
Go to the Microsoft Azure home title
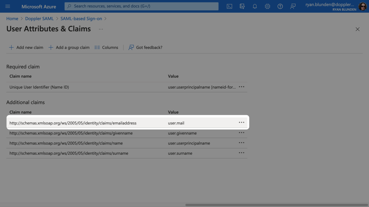[39, 6]
